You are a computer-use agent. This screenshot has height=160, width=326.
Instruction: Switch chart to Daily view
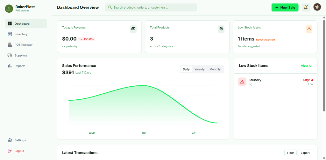coord(186,69)
